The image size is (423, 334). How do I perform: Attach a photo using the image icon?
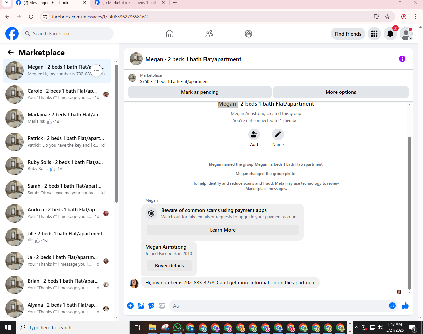point(141,306)
